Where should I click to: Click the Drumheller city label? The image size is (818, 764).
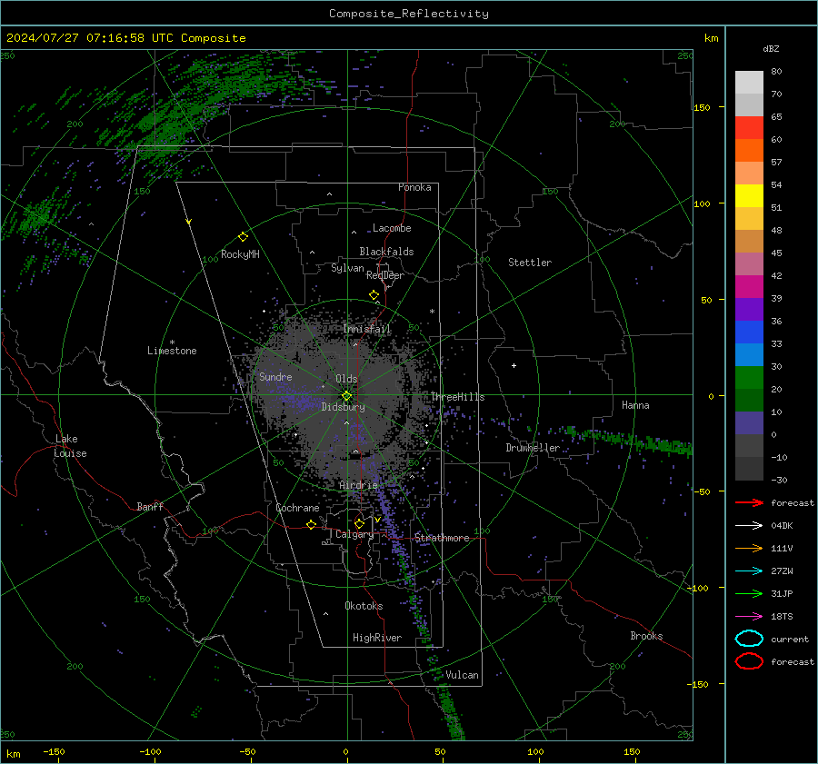click(x=533, y=448)
